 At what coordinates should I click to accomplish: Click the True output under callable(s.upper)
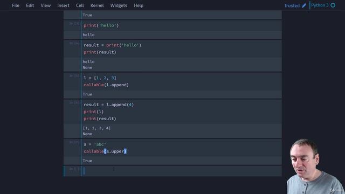[87, 161]
